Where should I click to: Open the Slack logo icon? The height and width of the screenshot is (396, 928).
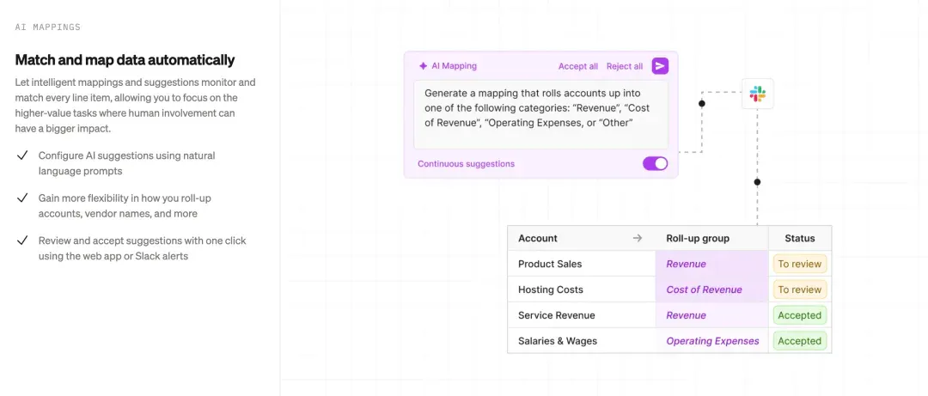758,94
